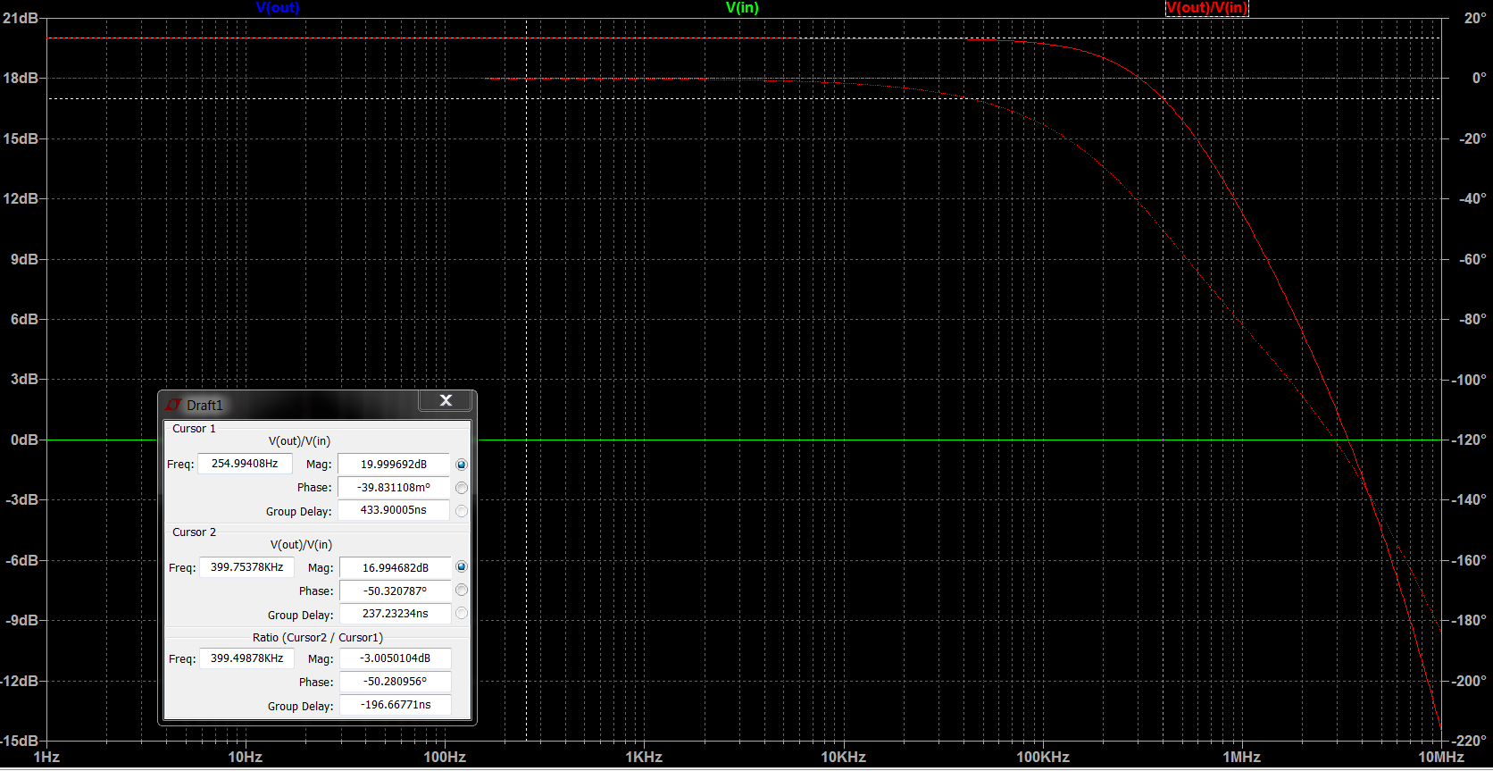The image size is (1493, 771).
Task: Click the 18dB left axis label
Action: click(x=21, y=79)
